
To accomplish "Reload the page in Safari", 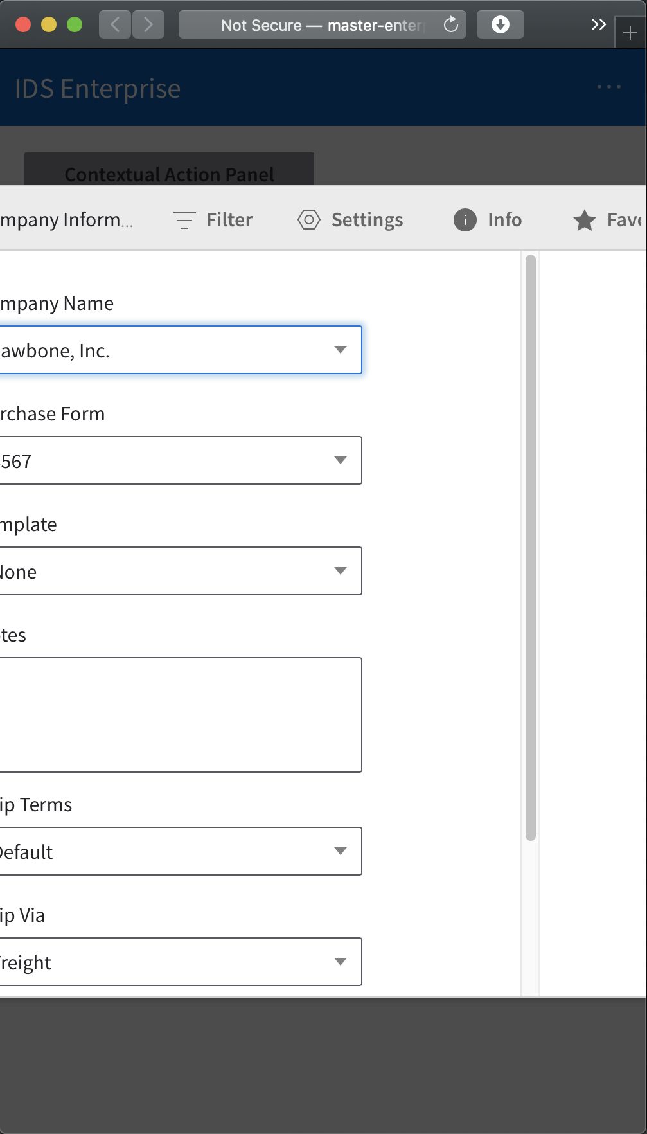I will [451, 25].
